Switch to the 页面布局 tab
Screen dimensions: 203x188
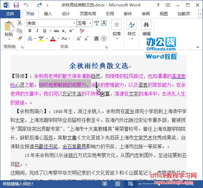click(88, 14)
